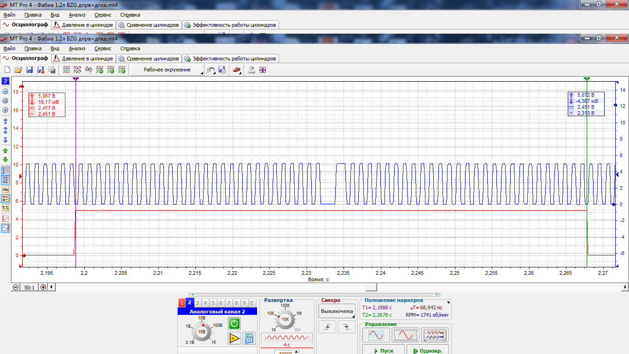Click the Пуск start button
Screen dimensions: 629x354
pos(384,350)
